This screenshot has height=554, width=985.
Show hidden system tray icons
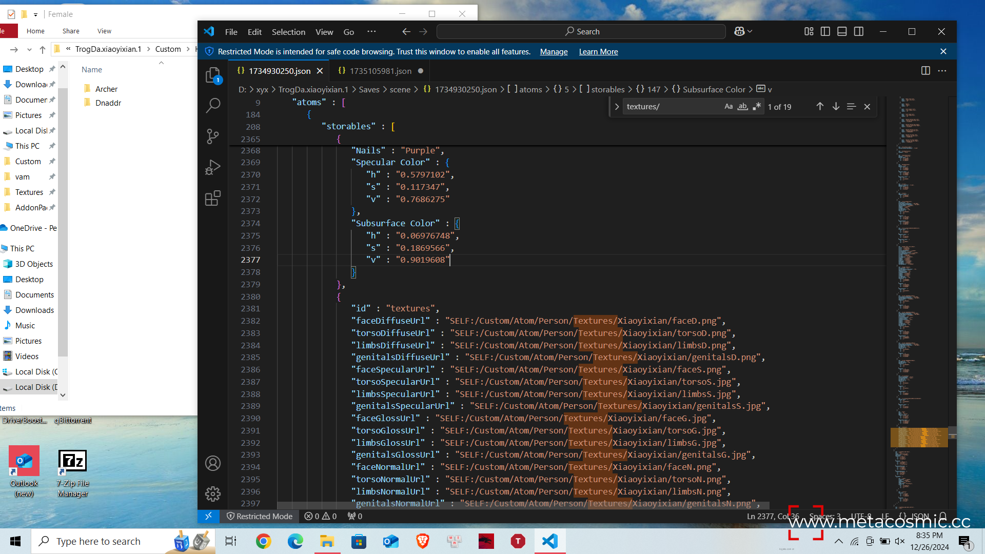[x=838, y=541]
